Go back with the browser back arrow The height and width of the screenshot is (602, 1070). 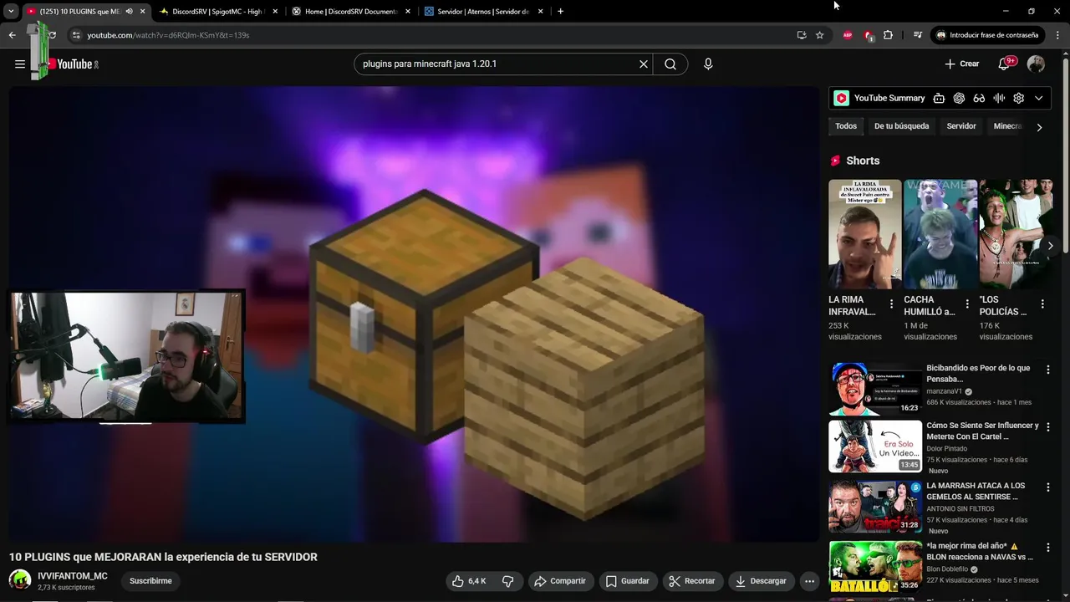[x=12, y=35]
